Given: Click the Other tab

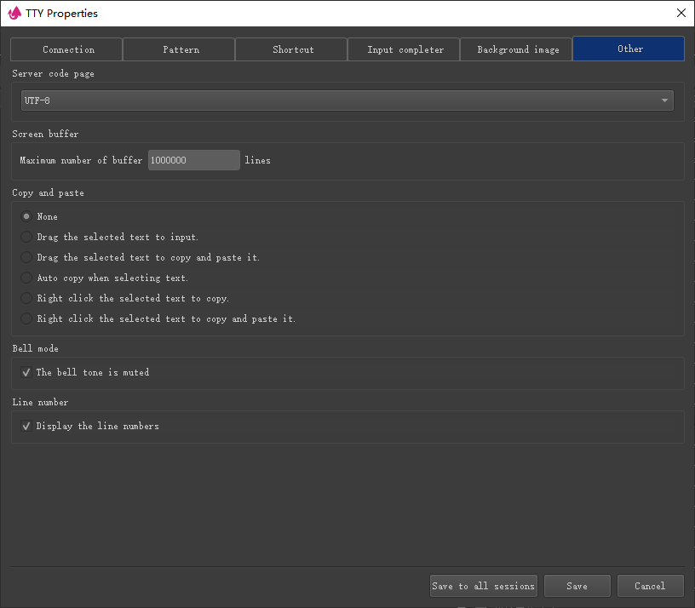Looking at the screenshot, I should coord(629,49).
